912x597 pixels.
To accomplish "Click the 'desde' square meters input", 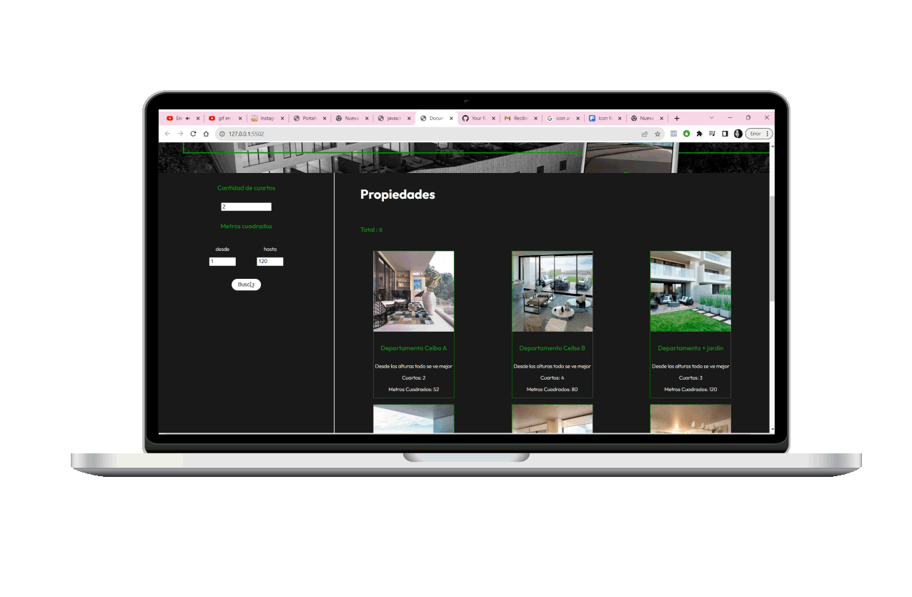I will 222,262.
